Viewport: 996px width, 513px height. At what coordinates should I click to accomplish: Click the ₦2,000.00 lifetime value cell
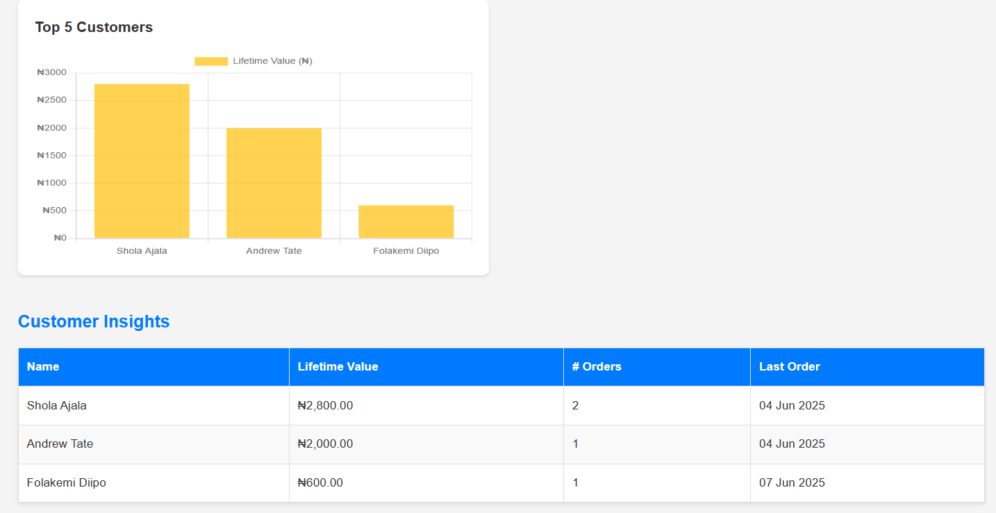325,443
